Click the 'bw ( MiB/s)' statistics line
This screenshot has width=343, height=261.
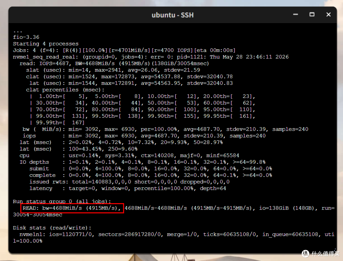click(x=165, y=129)
